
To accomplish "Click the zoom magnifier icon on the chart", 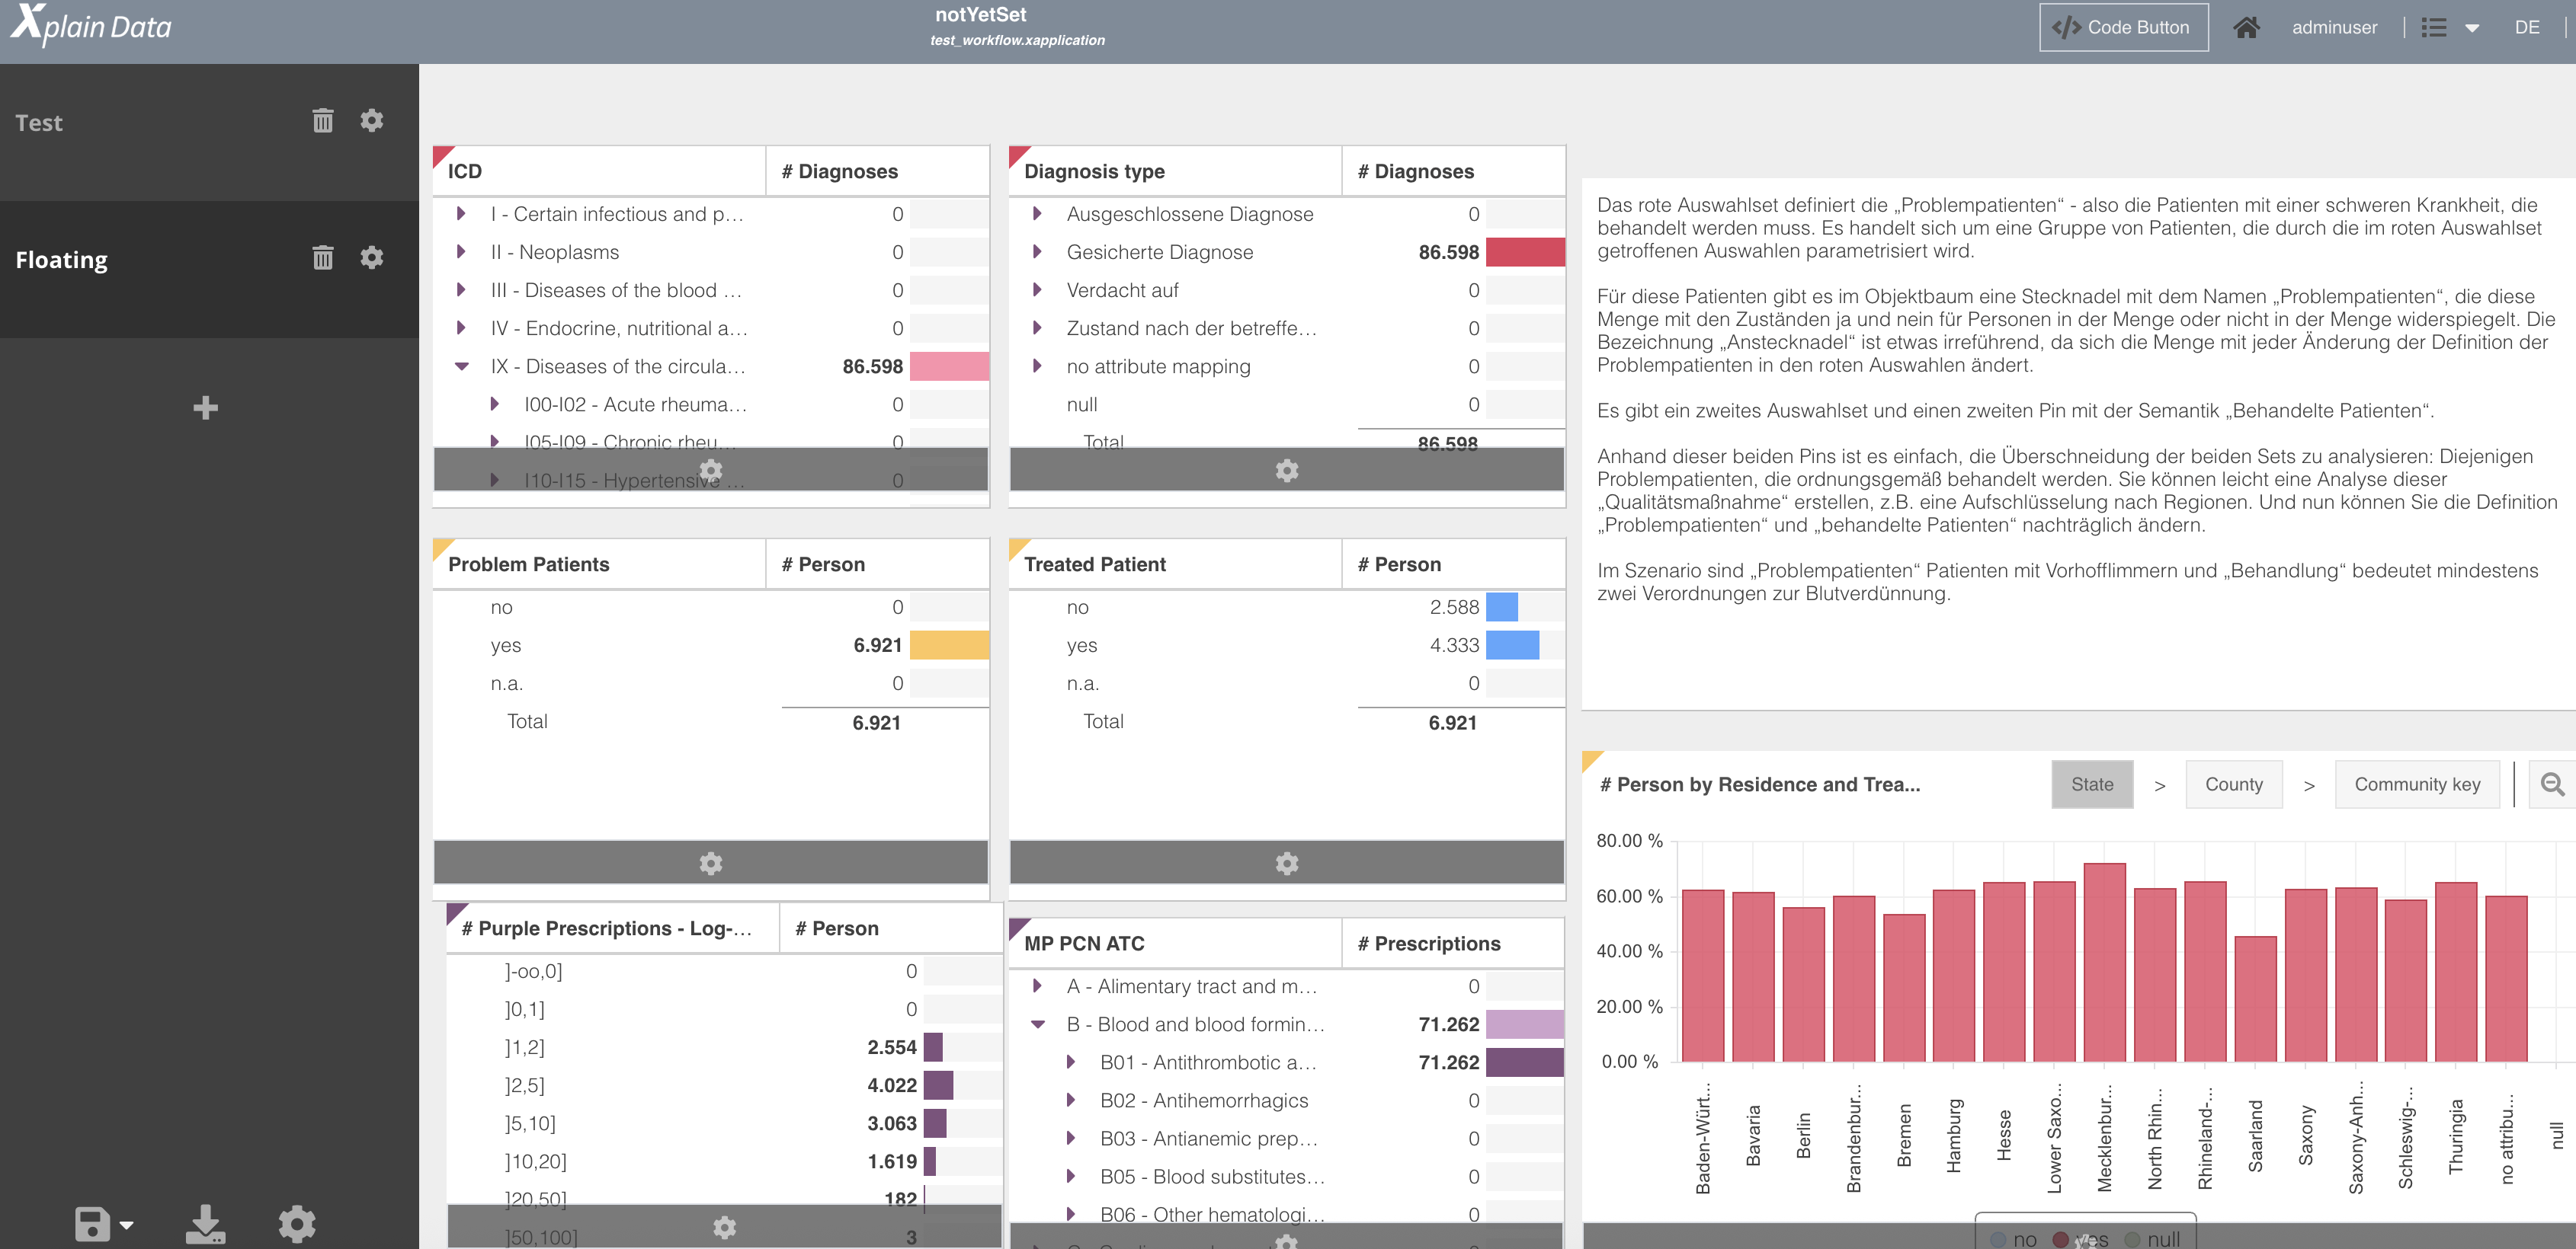I will pos(2553,784).
